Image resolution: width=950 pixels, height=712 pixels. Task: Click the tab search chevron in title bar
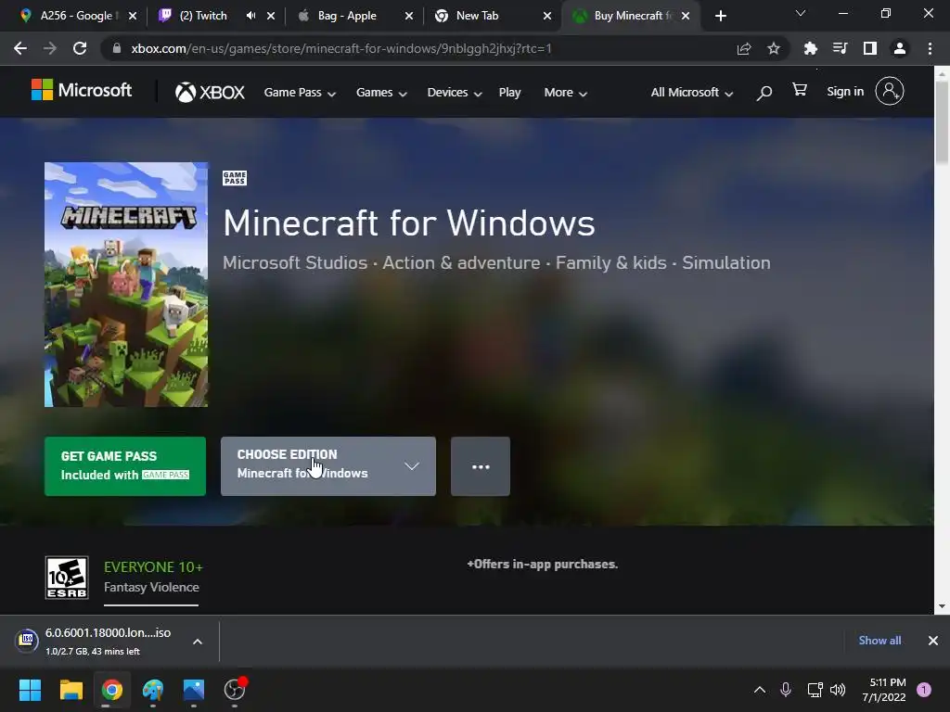(x=801, y=13)
